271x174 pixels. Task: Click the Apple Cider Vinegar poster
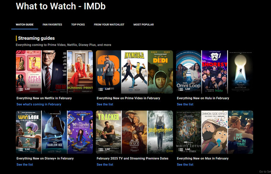click(x=29, y=72)
